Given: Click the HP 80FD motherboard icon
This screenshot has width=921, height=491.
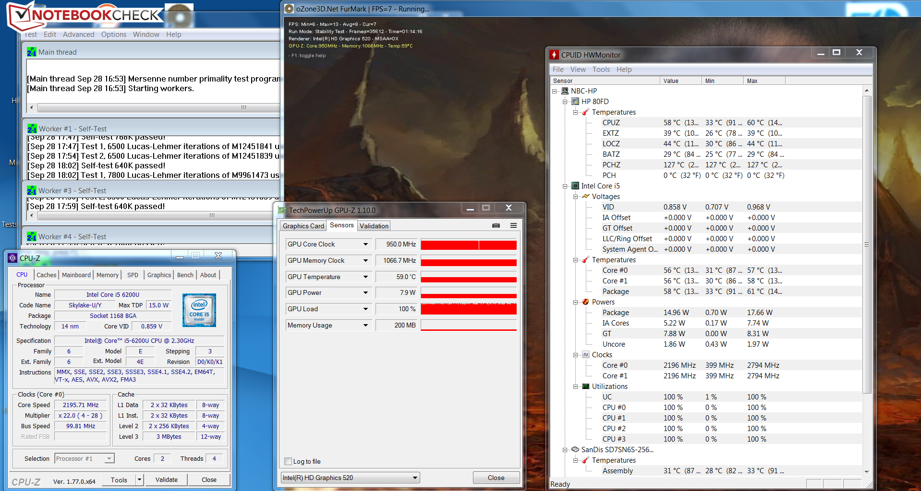Looking at the screenshot, I should tap(575, 101).
